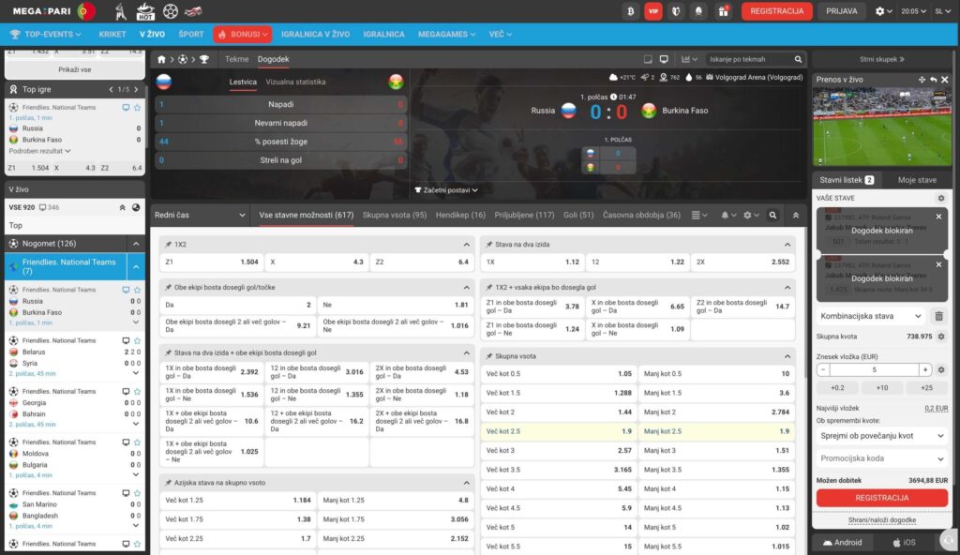Toggle the favorite star for Moldova–Bulgaria

137,442
